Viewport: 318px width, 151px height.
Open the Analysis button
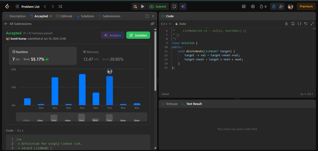113,35
